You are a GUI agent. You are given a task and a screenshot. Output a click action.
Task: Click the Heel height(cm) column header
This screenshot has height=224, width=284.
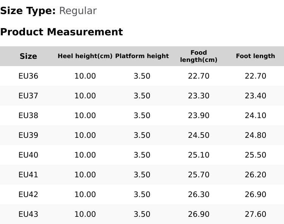(x=85, y=56)
